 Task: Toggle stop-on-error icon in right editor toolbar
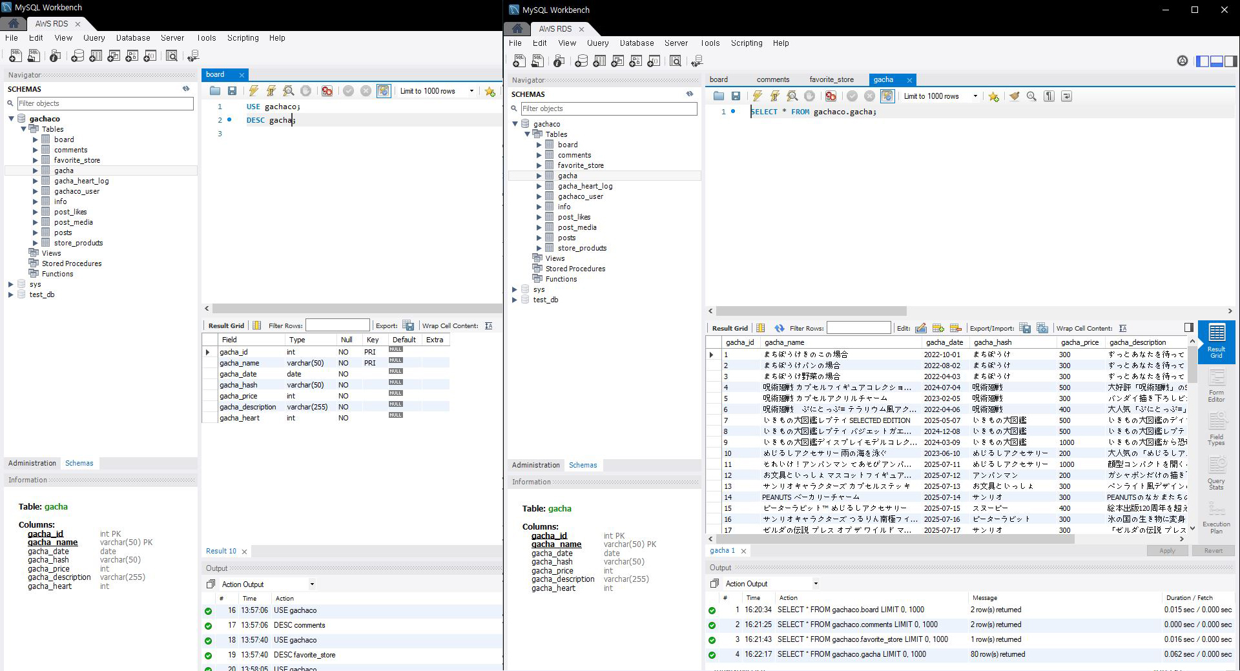click(x=831, y=96)
